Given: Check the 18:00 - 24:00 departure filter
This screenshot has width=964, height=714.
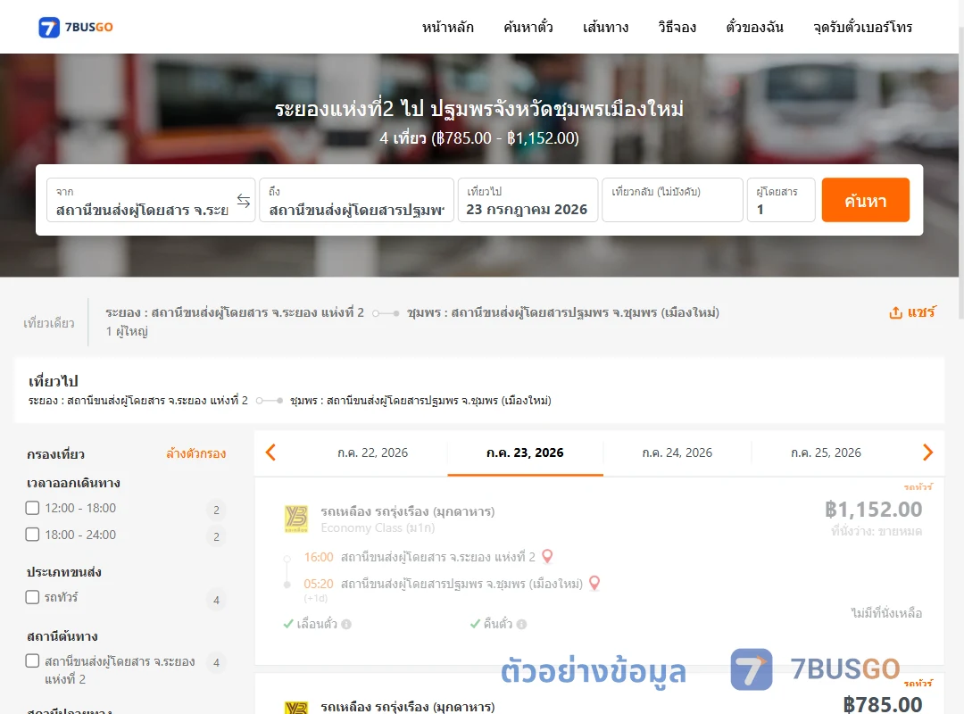Looking at the screenshot, I should 33,535.
